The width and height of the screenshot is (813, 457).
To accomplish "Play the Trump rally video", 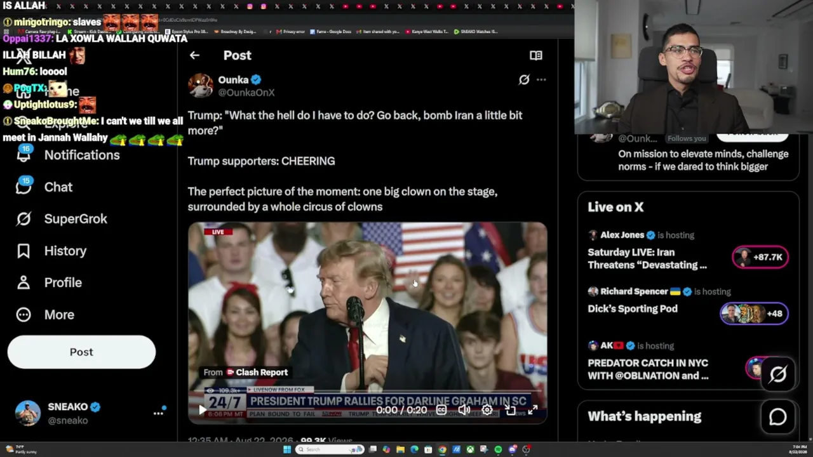I will (x=202, y=410).
